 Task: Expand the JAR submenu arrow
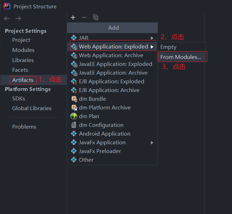pos(152,38)
